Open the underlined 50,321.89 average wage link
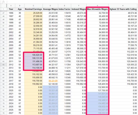Image resolution: width=138 pixels, height=115 pixels. (53, 81)
